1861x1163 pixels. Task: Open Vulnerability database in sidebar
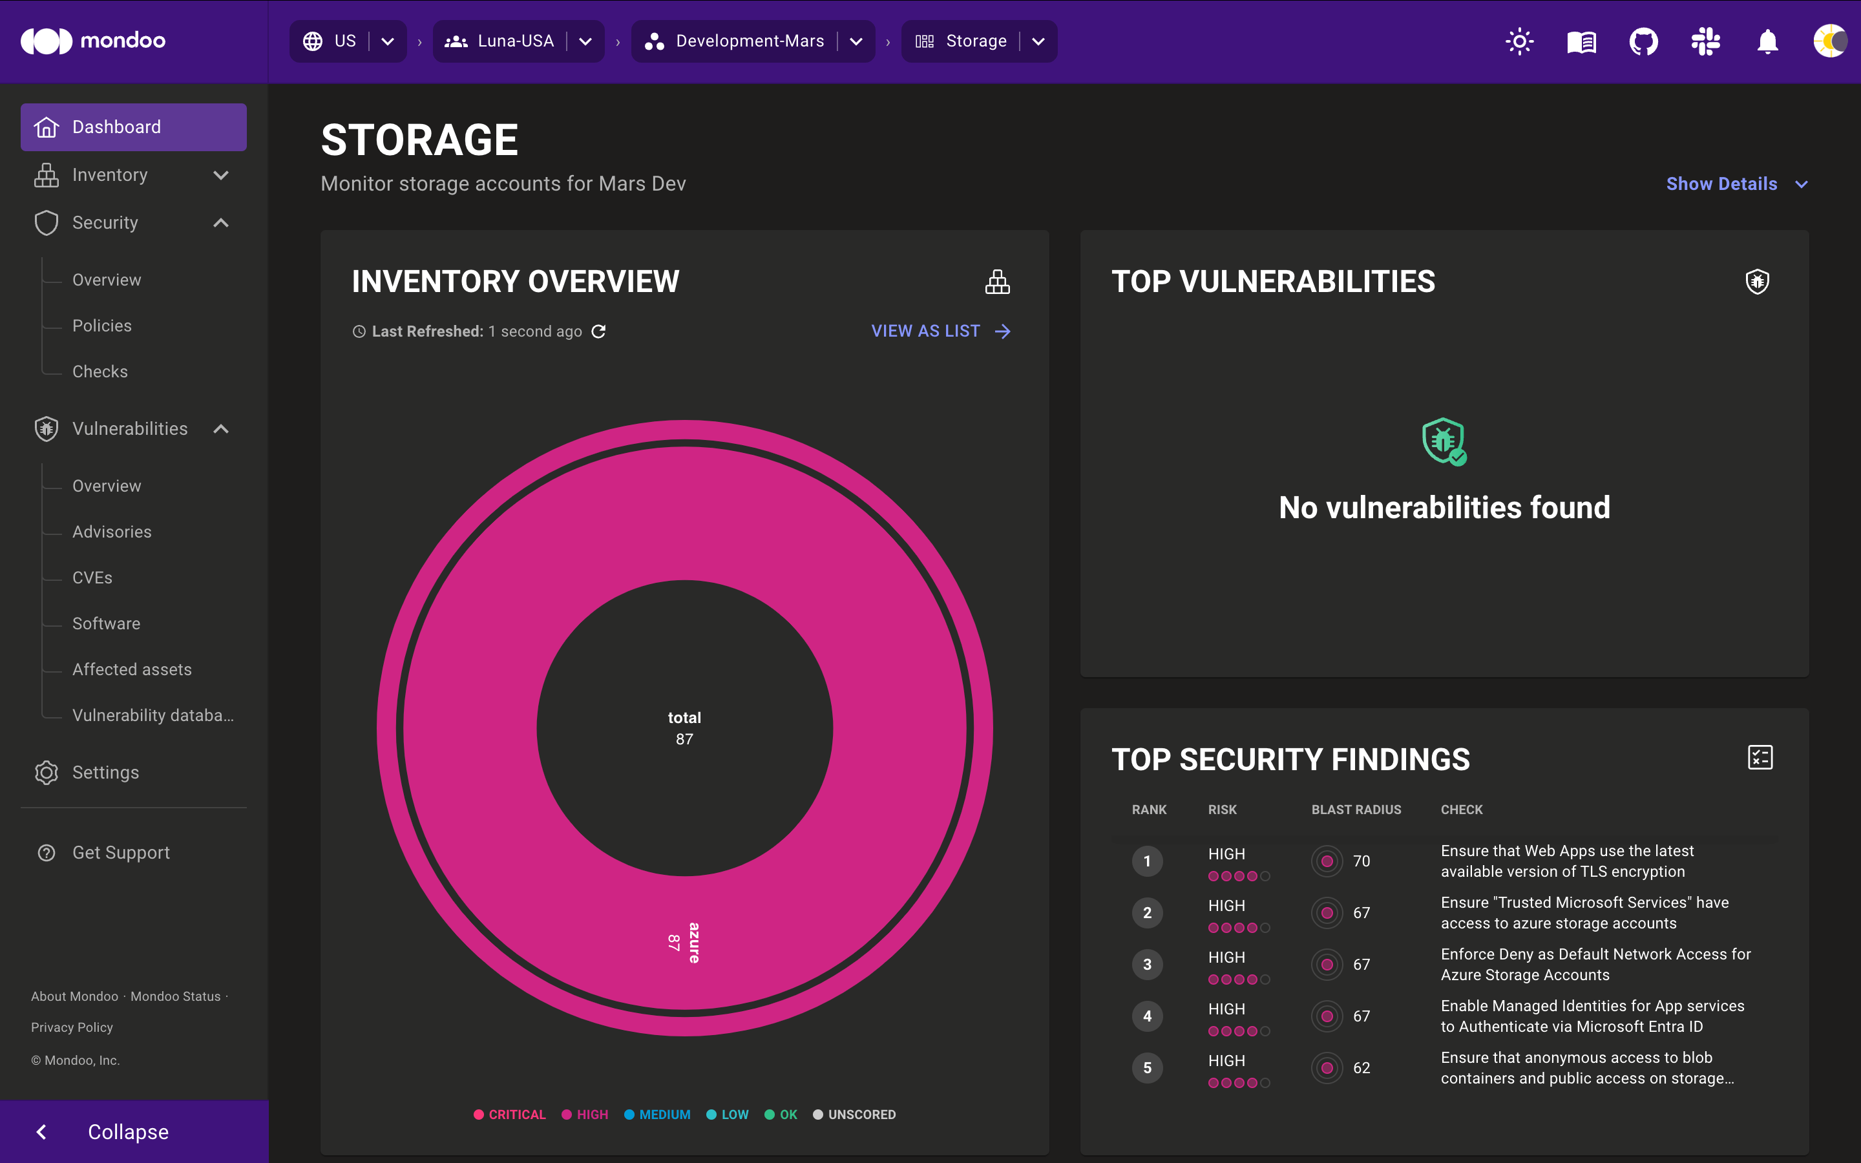pos(153,715)
